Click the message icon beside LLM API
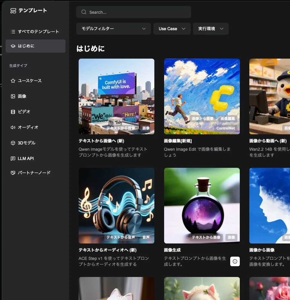 coord(13,159)
